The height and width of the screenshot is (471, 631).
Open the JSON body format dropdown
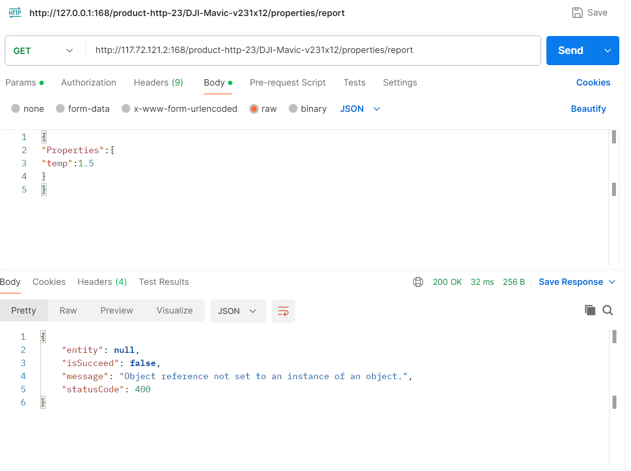click(x=360, y=109)
